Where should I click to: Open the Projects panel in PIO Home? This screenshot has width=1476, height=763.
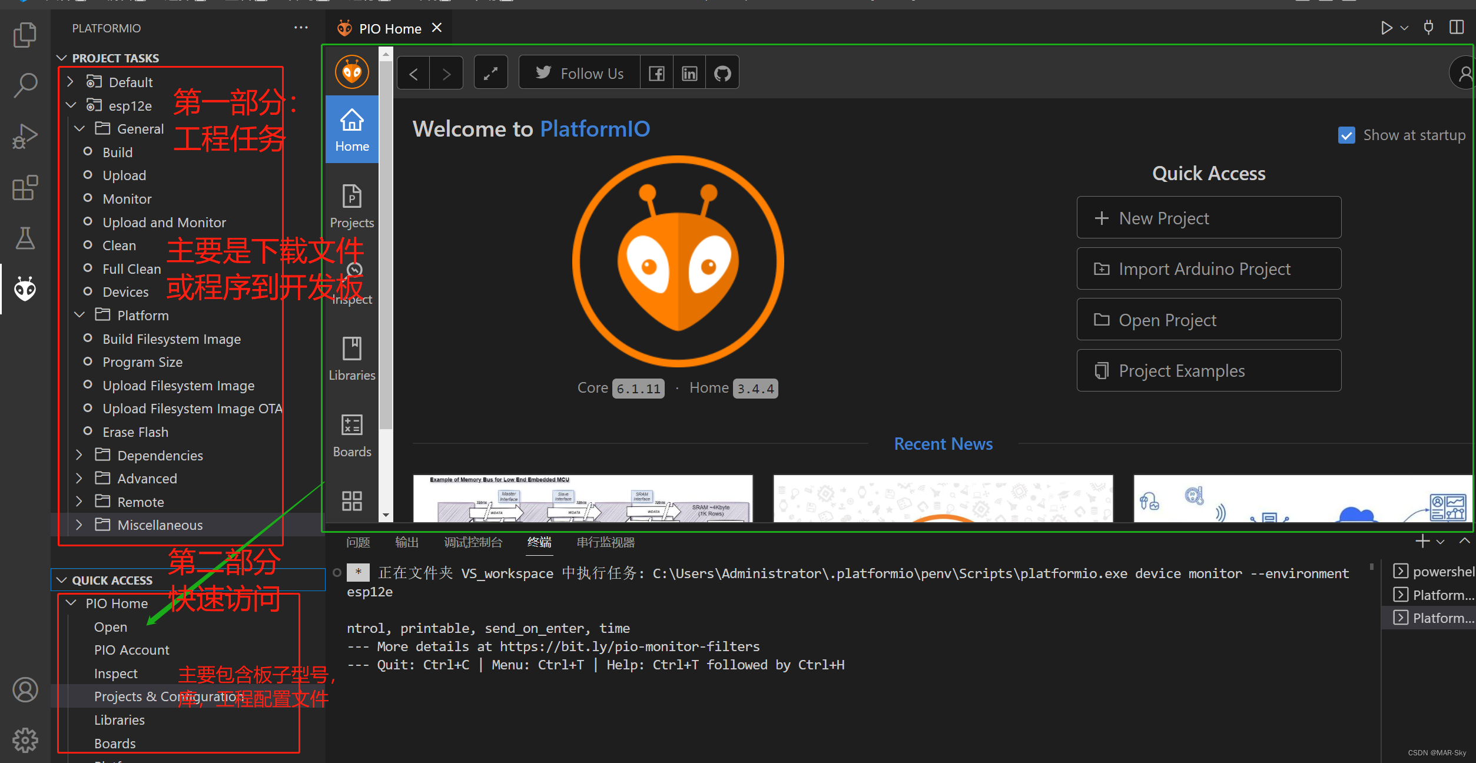(x=351, y=206)
